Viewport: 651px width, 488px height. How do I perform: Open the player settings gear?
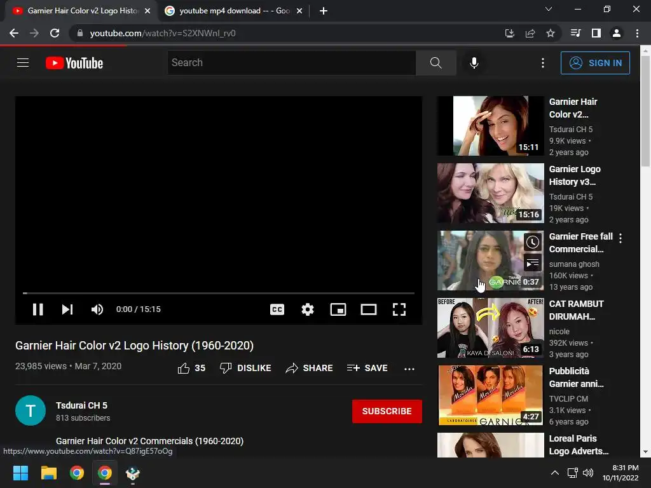(307, 309)
